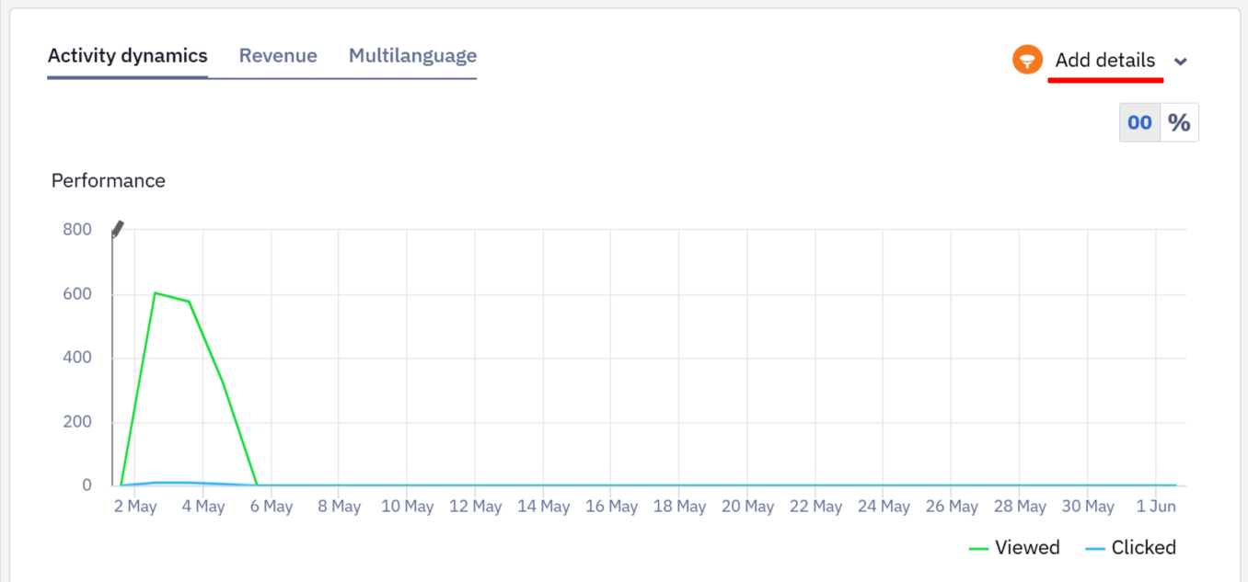Image resolution: width=1248 pixels, height=582 pixels.
Task: Switch chart to percentage (%) view
Action: (1179, 122)
